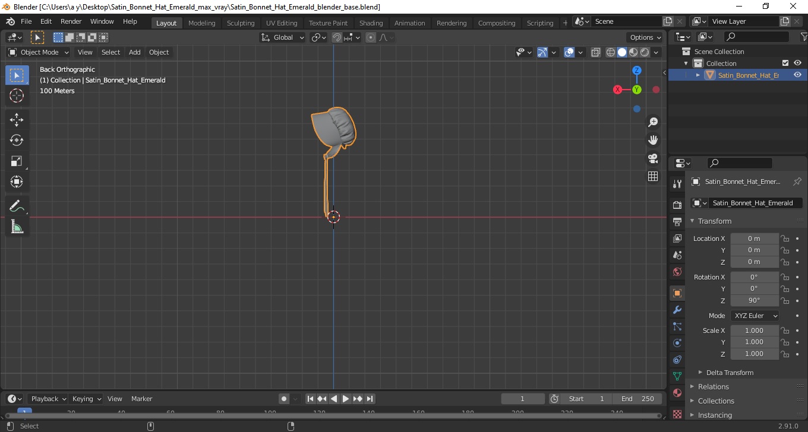This screenshot has height=432, width=808.
Task: Select the Measure tool
Action: [17, 227]
